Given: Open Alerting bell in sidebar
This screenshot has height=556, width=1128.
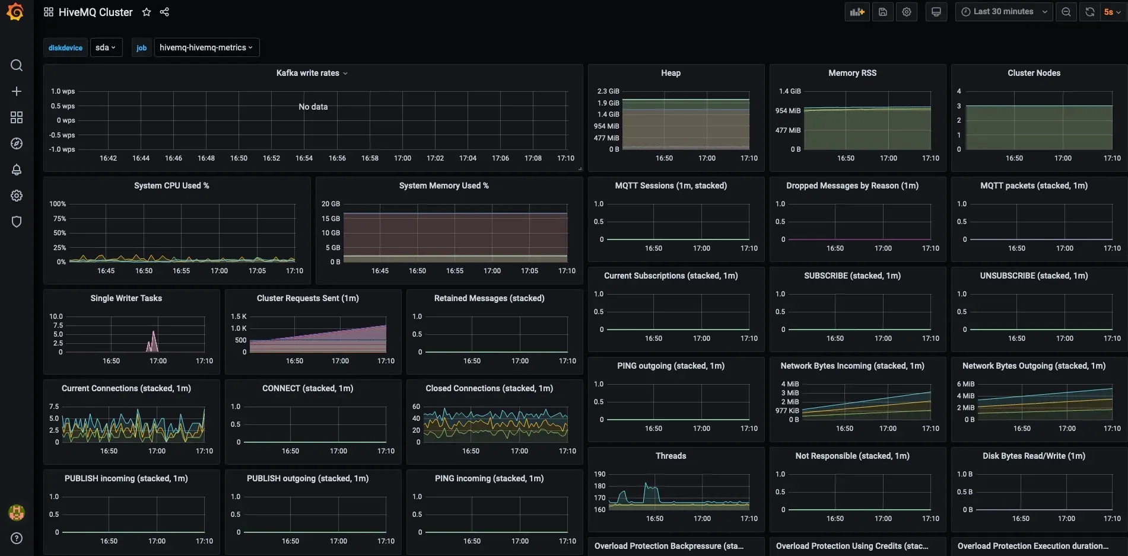Looking at the screenshot, I should coord(17,170).
